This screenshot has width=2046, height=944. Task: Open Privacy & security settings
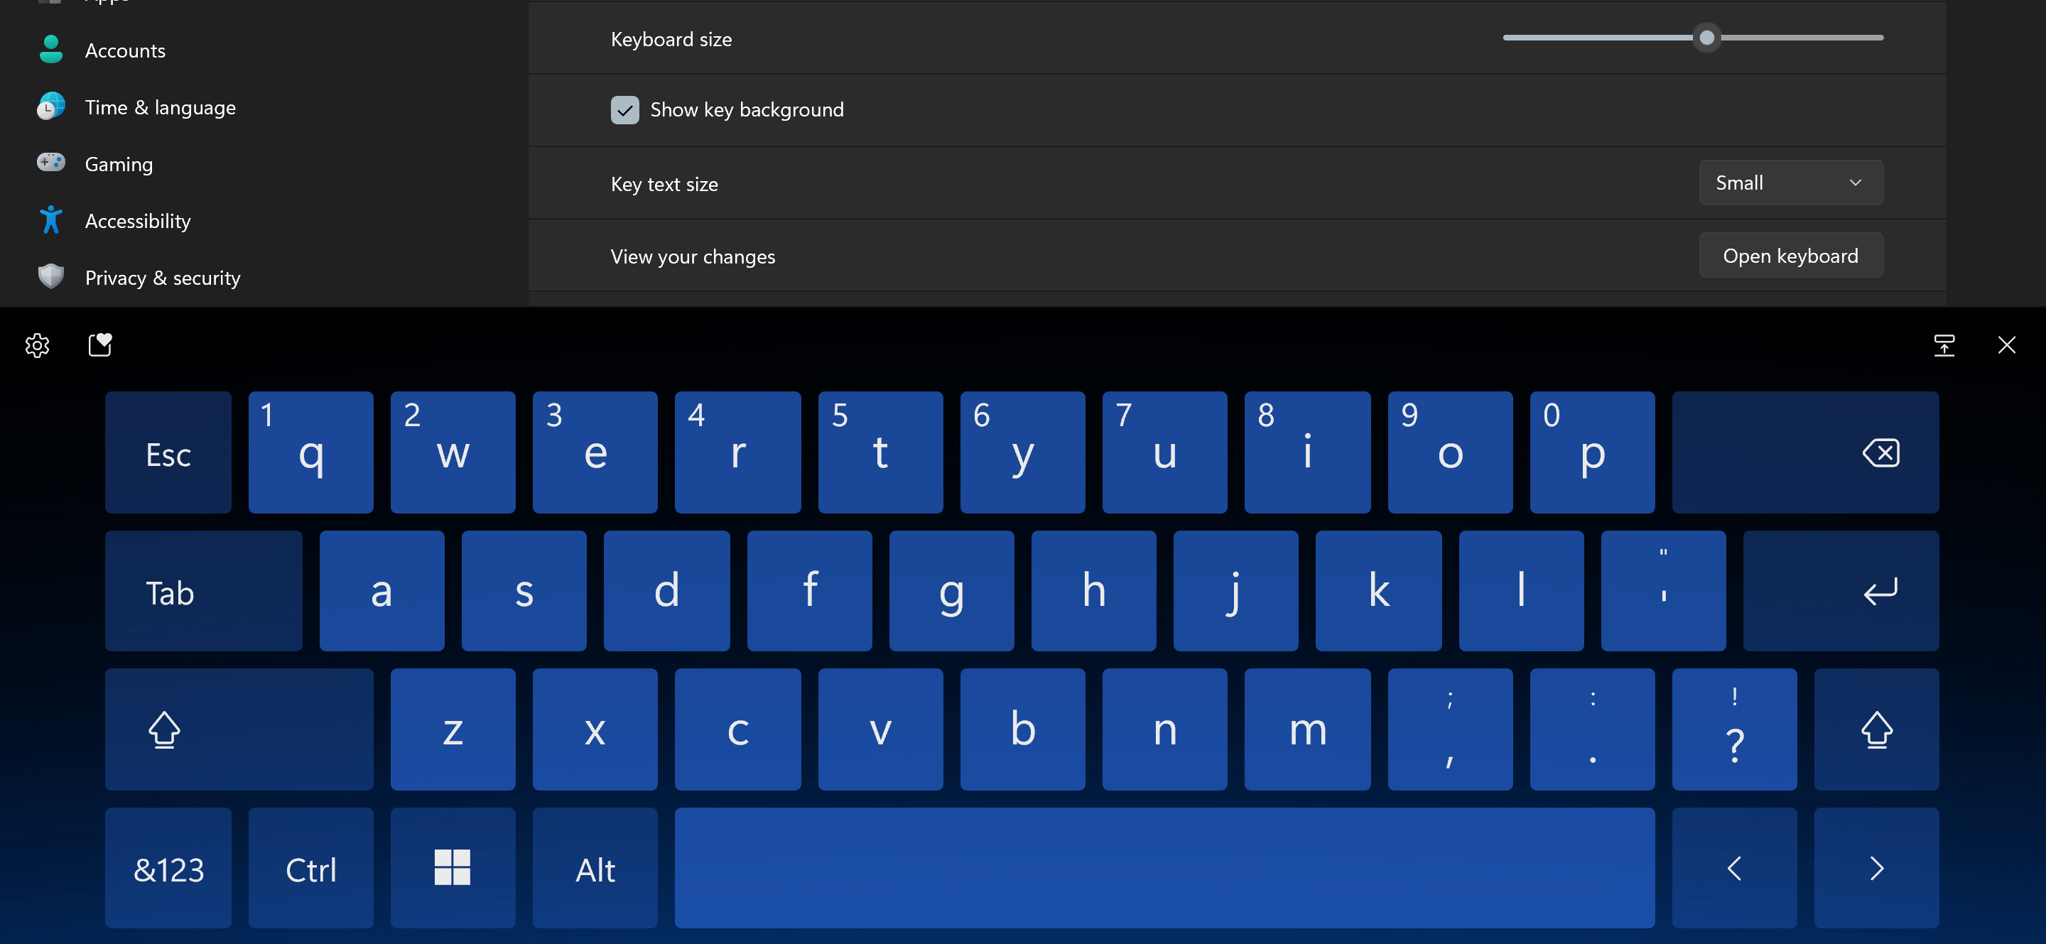pyautogui.click(x=163, y=278)
